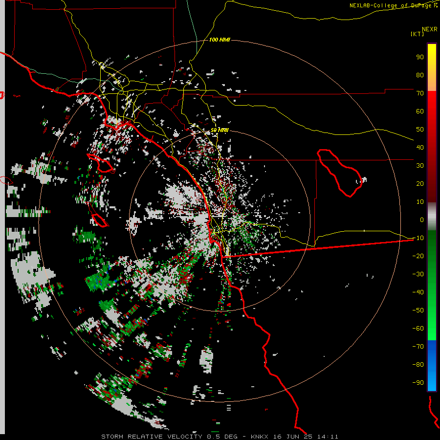
Task: Click the positive 20 scale label
Action: point(420,183)
